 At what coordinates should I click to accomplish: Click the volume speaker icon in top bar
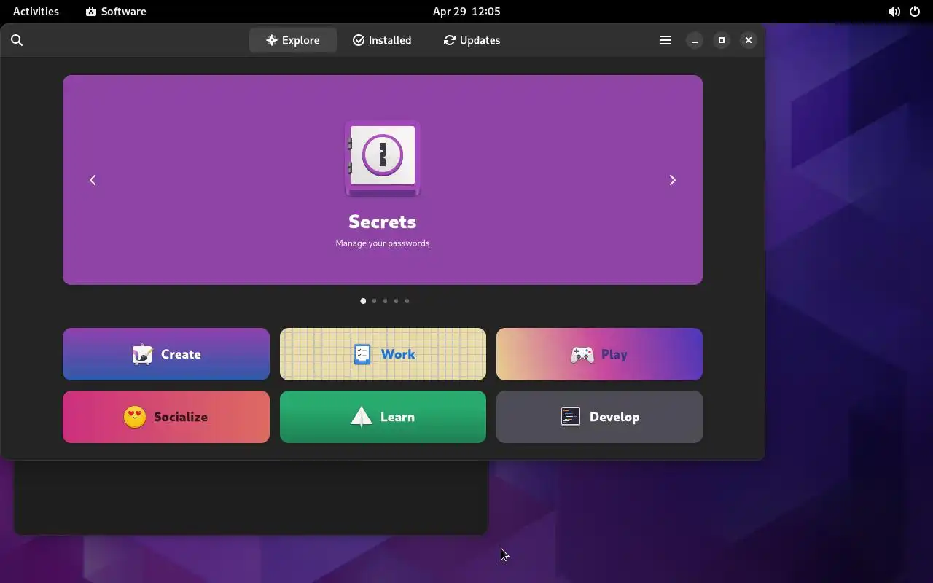(x=894, y=12)
